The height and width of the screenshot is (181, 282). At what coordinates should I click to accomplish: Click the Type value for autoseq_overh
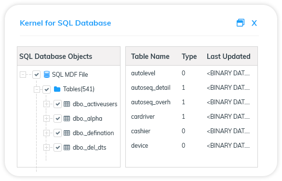click(183, 102)
